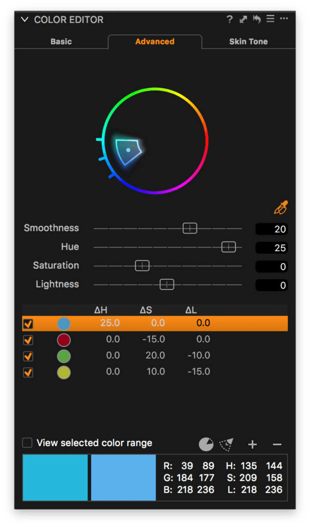This screenshot has width=310, height=527.
Task: Click the Smoothness value field
Action: pos(271,229)
